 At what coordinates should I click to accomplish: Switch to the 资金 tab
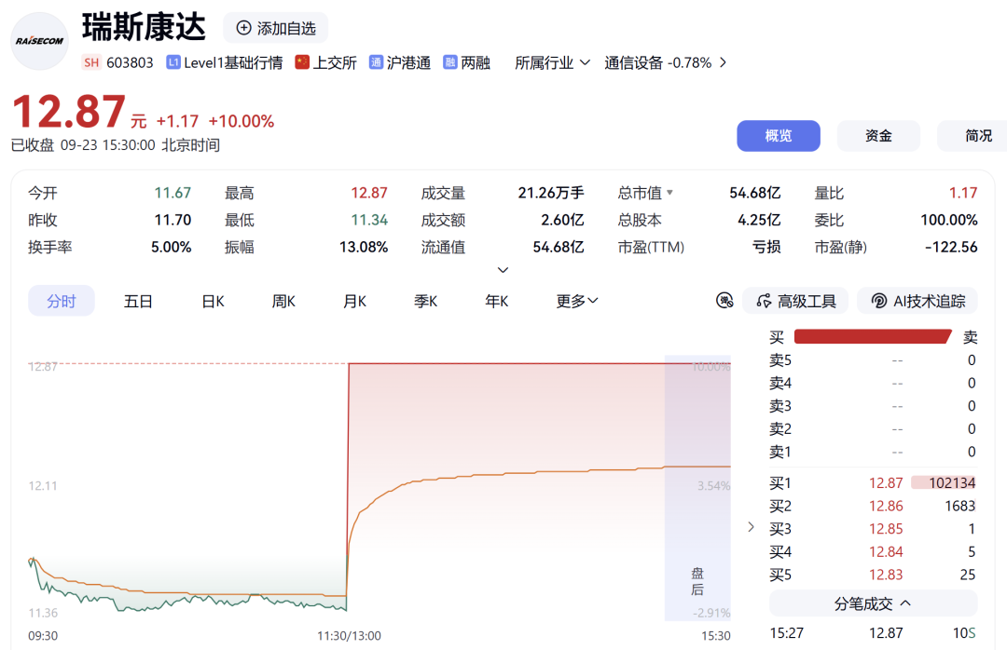878,136
